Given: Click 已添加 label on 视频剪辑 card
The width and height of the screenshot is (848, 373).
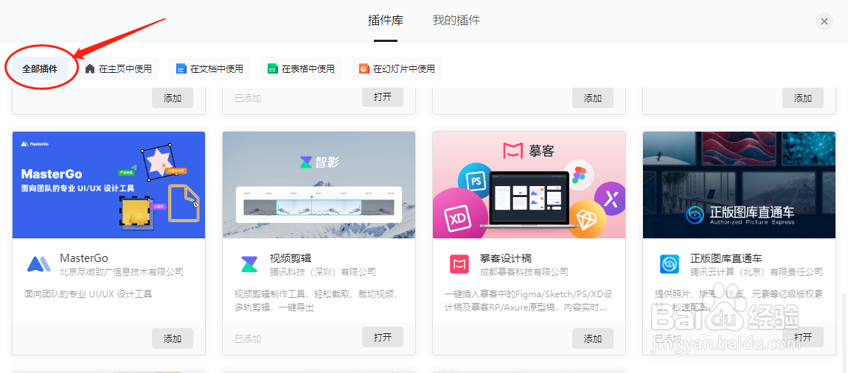Looking at the screenshot, I should click(x=248, y=339).
